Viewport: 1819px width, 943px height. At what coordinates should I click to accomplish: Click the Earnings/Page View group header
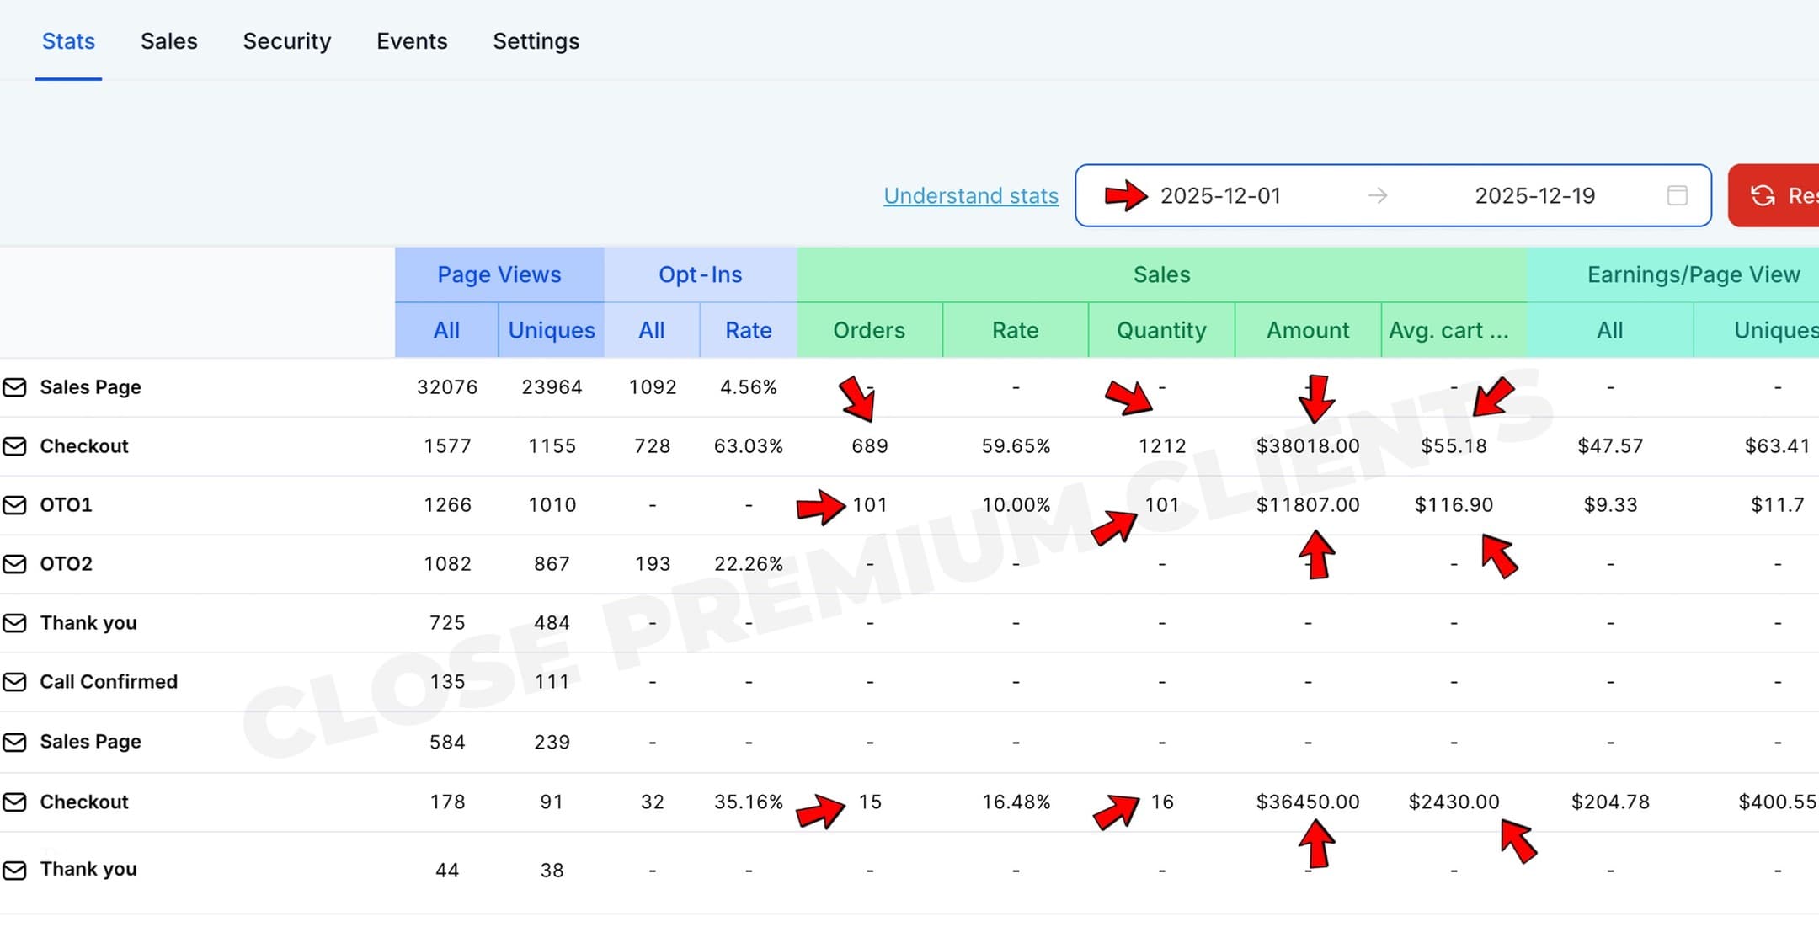coord(1694,274)
